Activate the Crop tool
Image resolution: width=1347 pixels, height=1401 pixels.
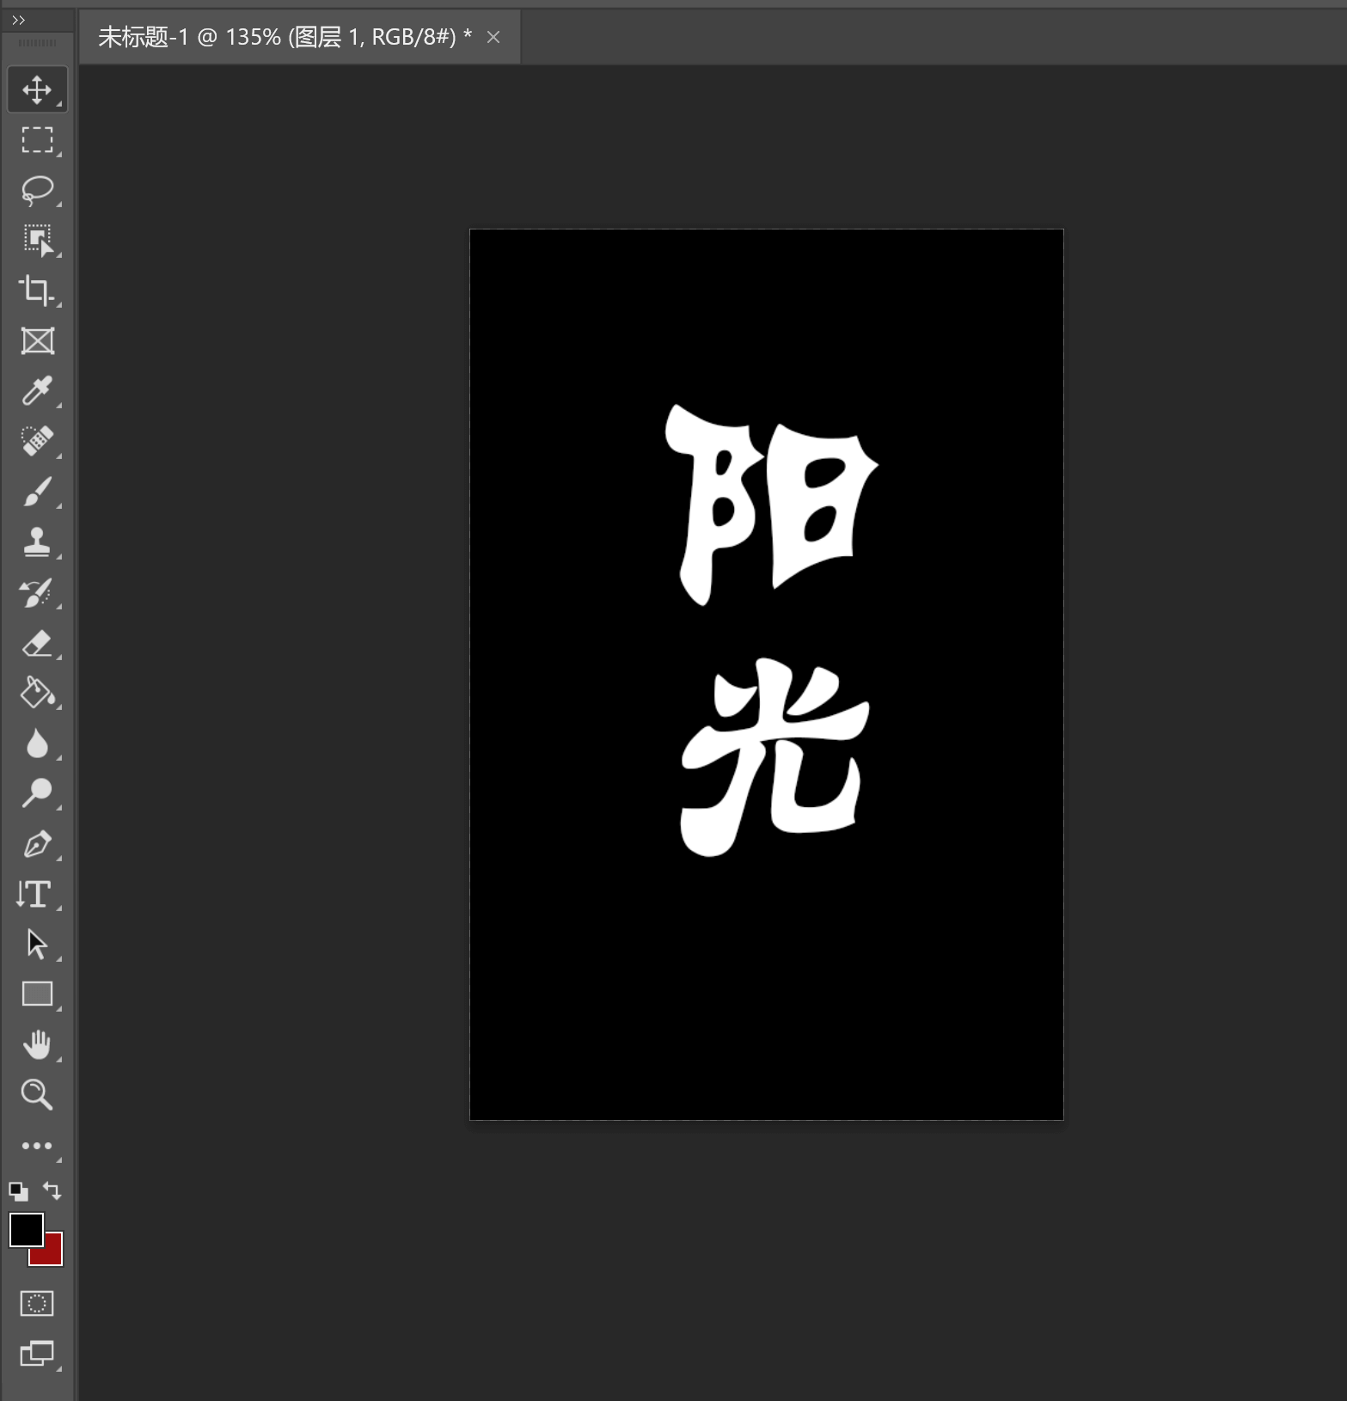click(37, 291)
